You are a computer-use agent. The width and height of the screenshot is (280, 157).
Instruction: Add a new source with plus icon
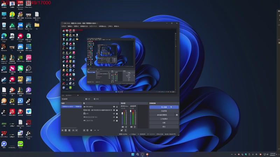tap(84, 130)
